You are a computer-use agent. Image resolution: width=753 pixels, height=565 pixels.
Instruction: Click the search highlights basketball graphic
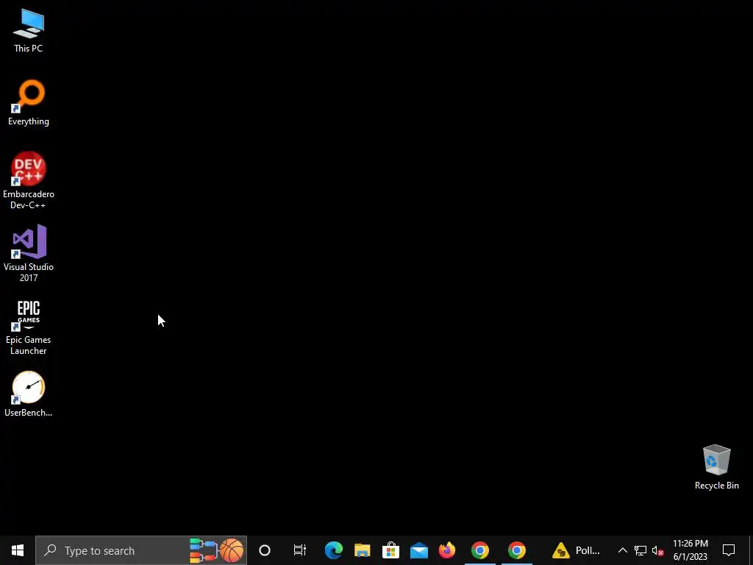click(232, 550)
